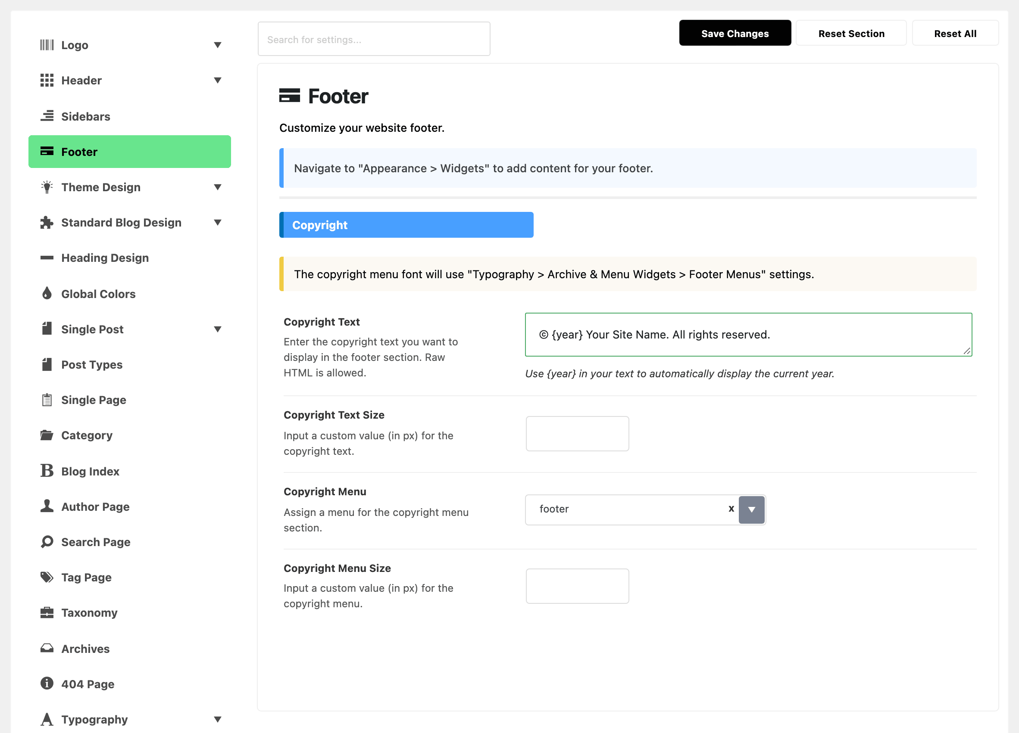Click Save Changes button

coord(735,33)
